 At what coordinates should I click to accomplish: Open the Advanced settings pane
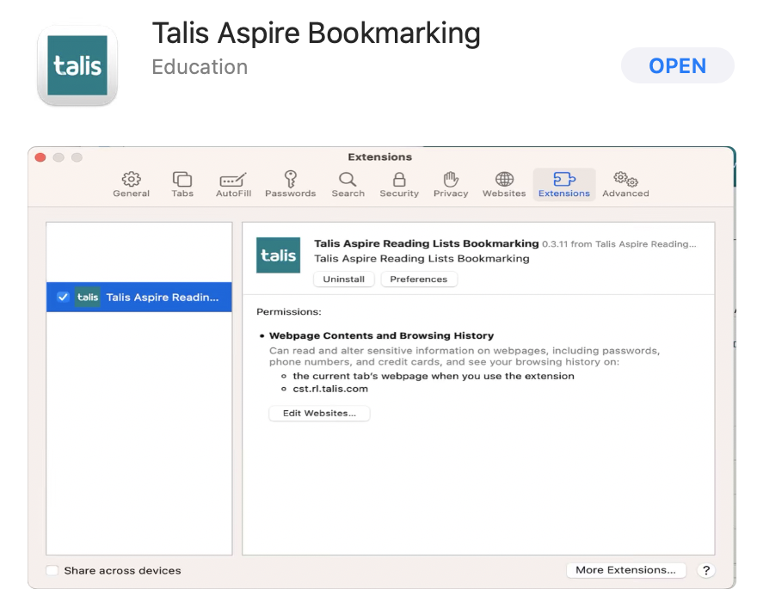point(625,181)
